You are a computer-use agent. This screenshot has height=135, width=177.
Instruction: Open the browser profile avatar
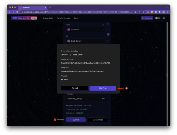pyautogui.click(x=164, y=12)
